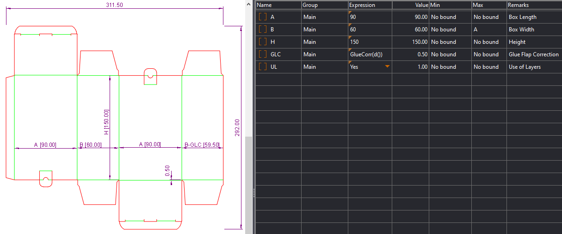Click the parameter icon beside row GLC
The width and height of the screenshot is (562, 234).
click(x=263, y=54)
